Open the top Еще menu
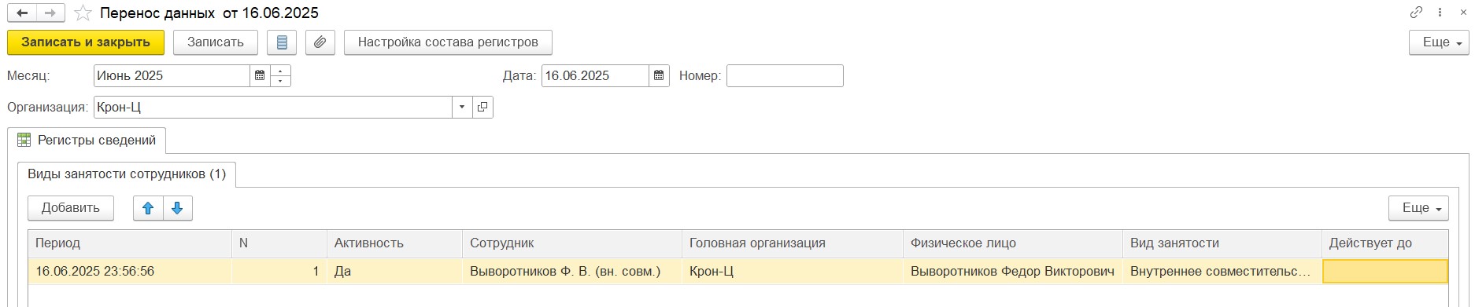Image resolution: width=1475 pixels, height=307 pixels. click(x=1439, y=42)
